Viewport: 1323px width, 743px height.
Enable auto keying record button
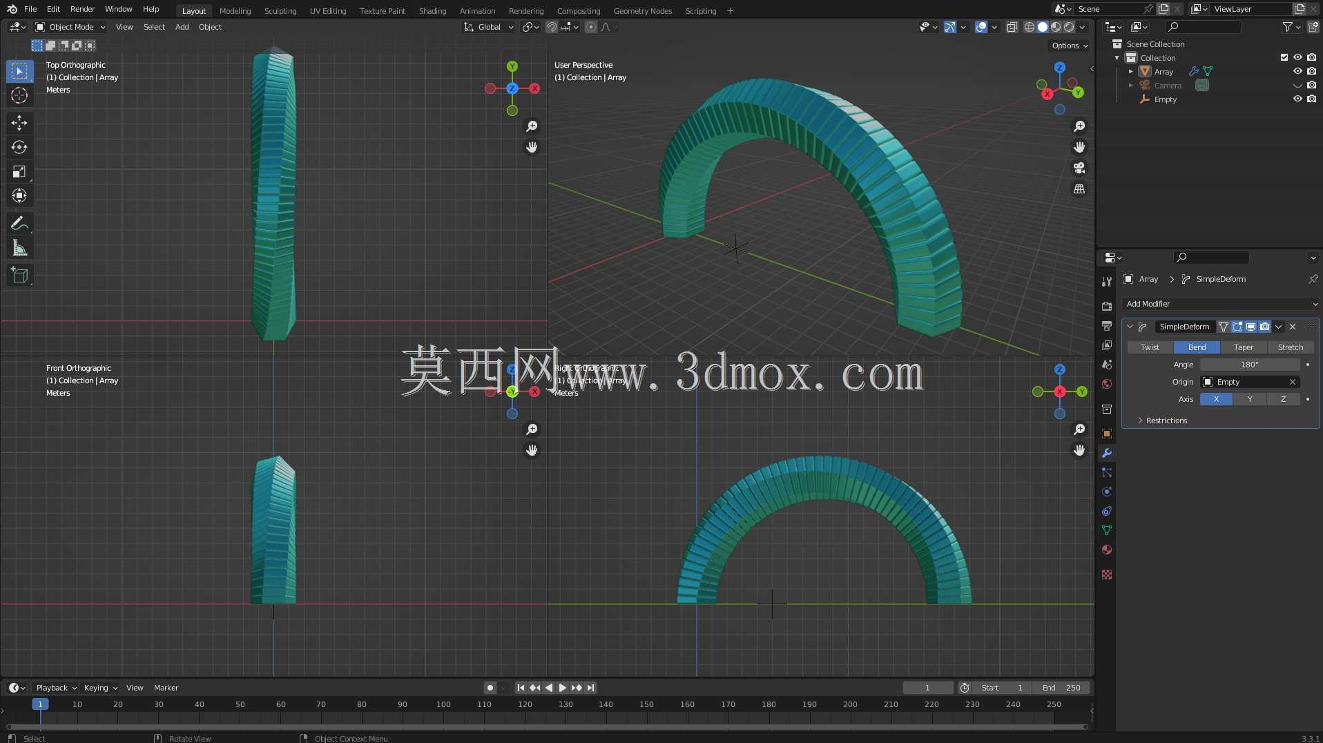tap(490, 688)
